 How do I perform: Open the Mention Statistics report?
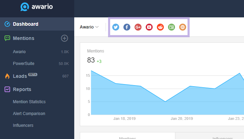(x=29, y=102)
